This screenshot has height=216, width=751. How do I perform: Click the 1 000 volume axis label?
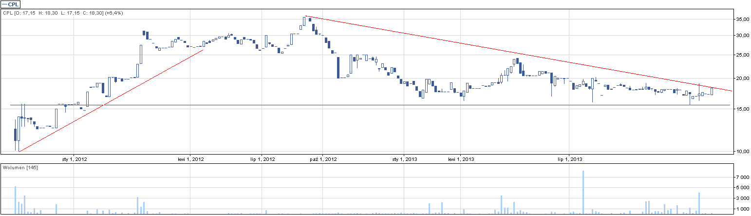[x=742, y=209]
